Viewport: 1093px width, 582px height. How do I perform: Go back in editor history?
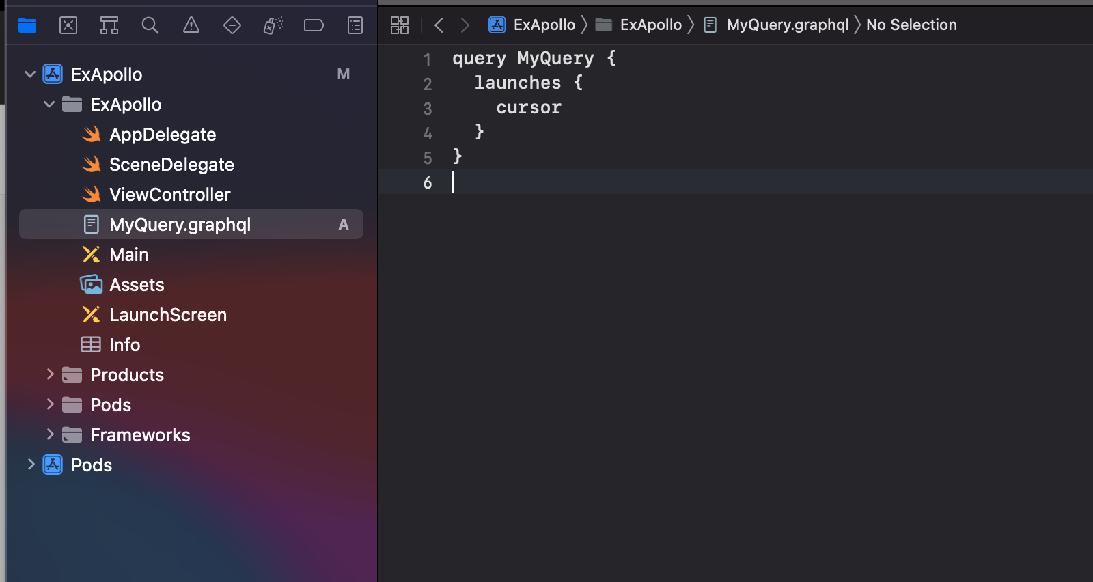click(x=439, y=25)
